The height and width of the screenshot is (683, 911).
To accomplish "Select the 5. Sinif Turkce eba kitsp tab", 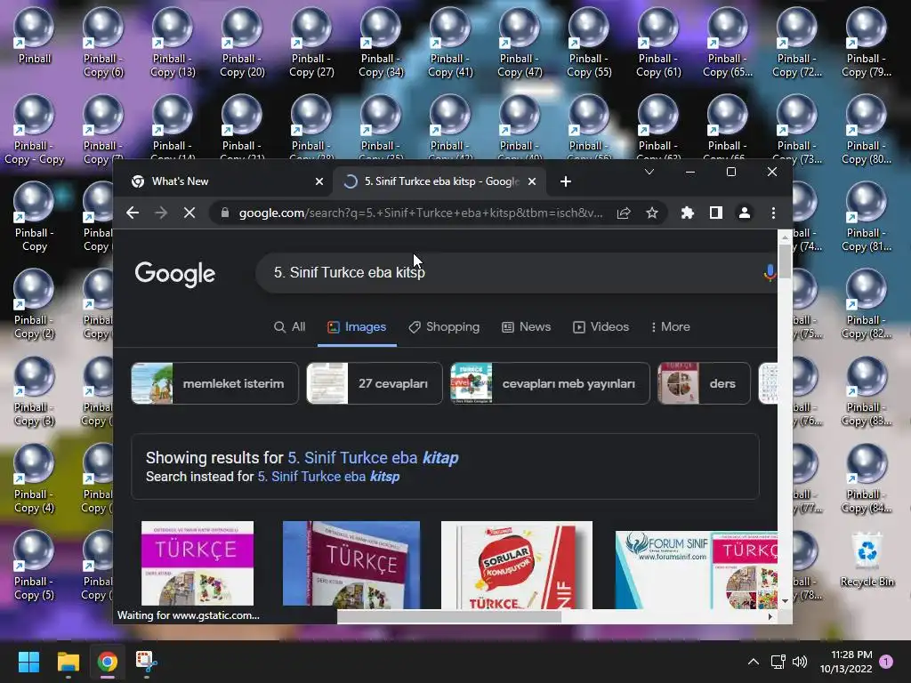I will coord(439,181).
